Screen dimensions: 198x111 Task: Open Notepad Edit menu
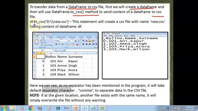111,36
